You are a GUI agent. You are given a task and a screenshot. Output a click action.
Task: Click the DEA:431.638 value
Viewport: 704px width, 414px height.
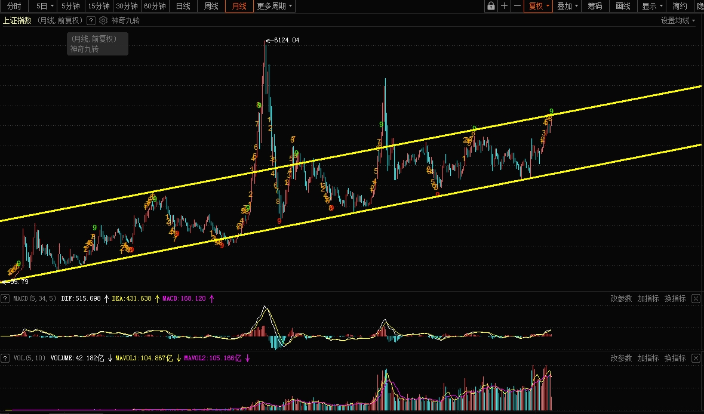(131, 298)
